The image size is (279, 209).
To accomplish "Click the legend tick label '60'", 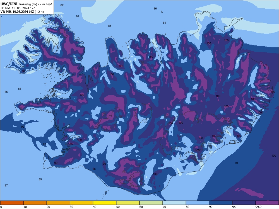I will [x=141, y=207].
